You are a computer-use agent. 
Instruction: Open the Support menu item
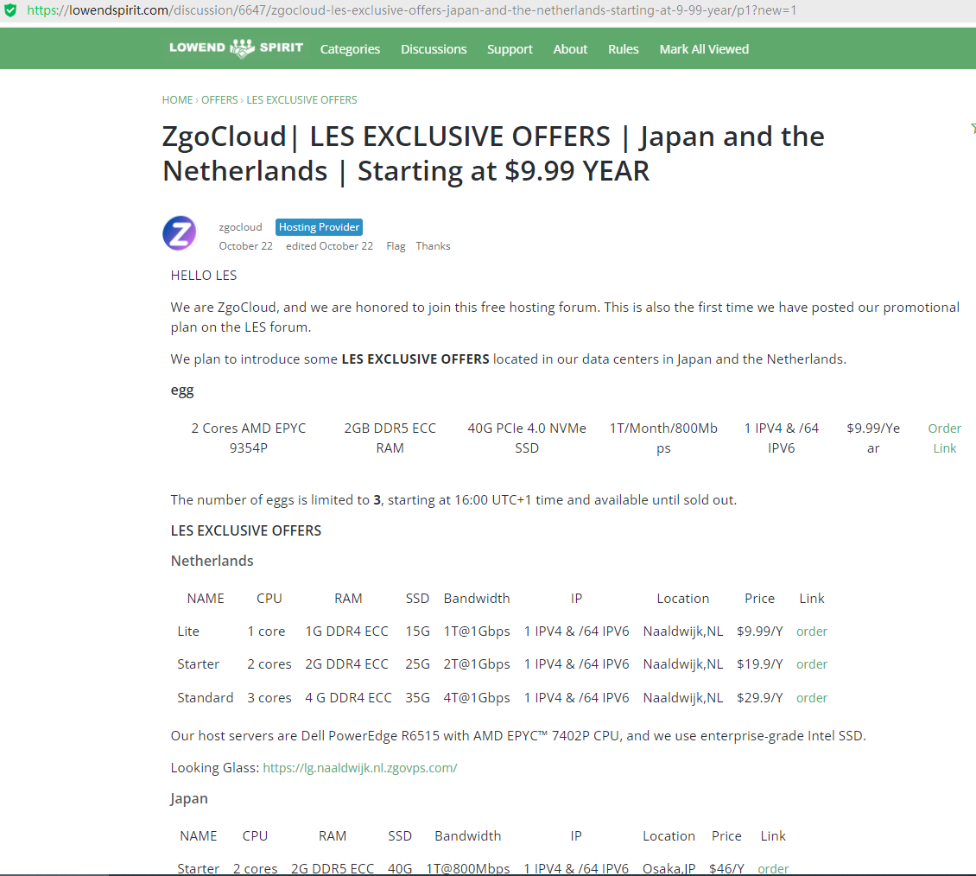(510, 49)
